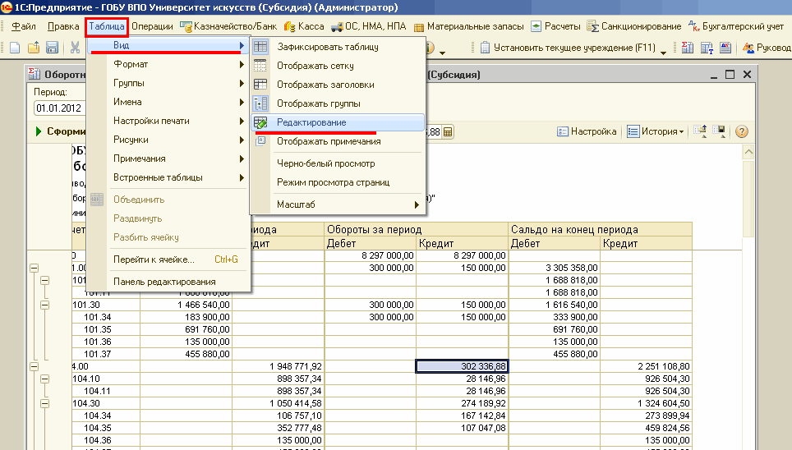
Task: Click the Cut scissors toolbar icon
Action: [75, 48]
